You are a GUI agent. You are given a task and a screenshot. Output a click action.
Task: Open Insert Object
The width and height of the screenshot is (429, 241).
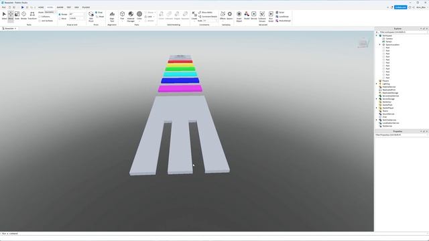(239, 16)
